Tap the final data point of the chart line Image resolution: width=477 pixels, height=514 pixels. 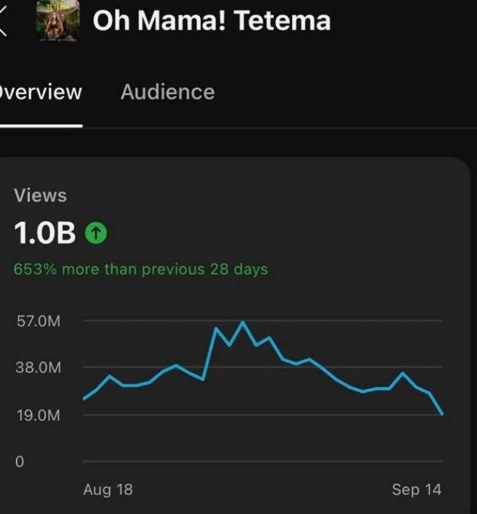click(442, 414)
